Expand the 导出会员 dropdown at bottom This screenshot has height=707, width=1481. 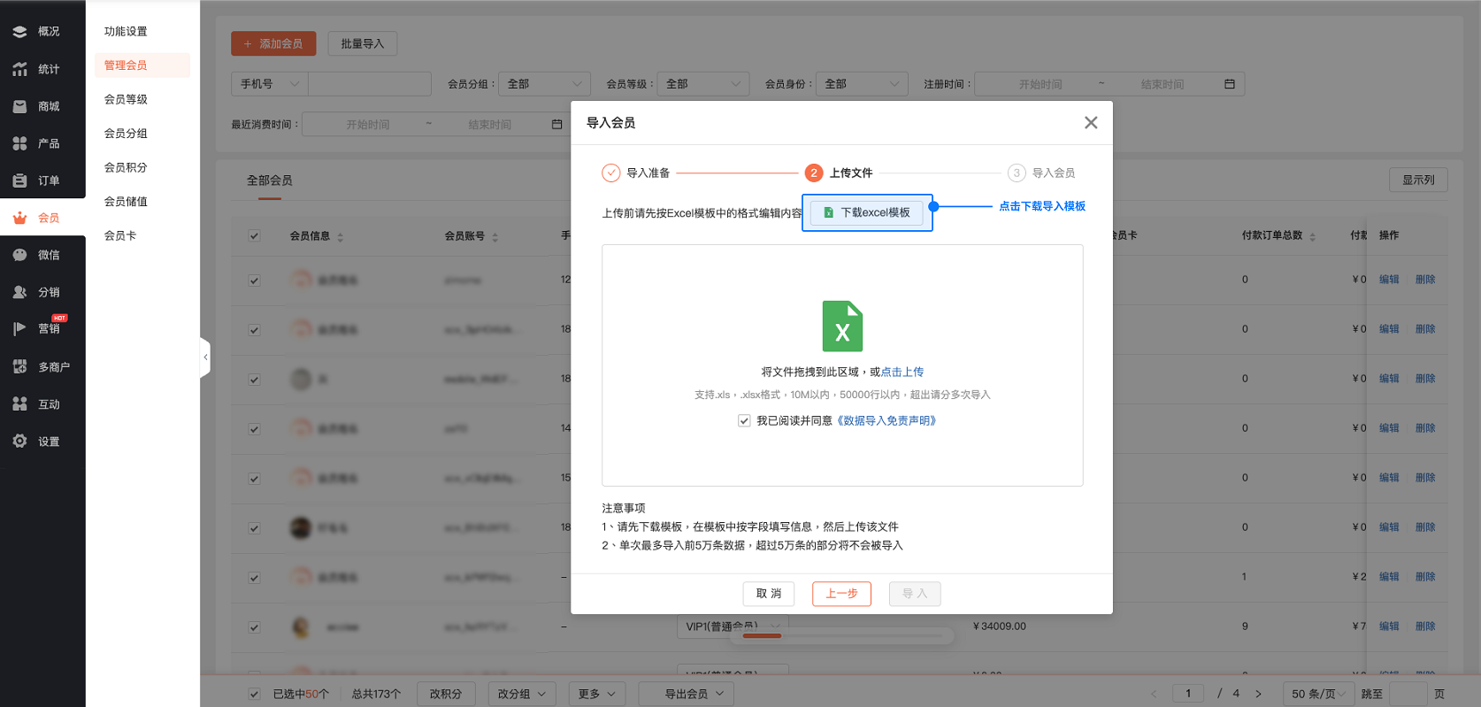(x=694, y=694)
